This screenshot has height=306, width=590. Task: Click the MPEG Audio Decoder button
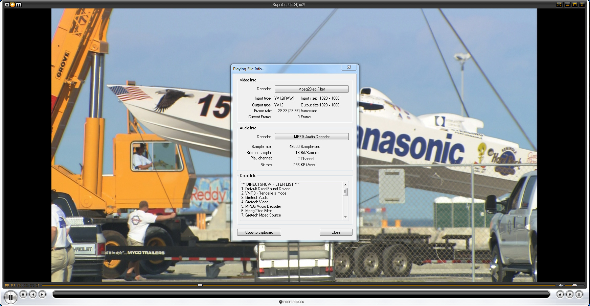pyautogui.click(x=311, y=137)
